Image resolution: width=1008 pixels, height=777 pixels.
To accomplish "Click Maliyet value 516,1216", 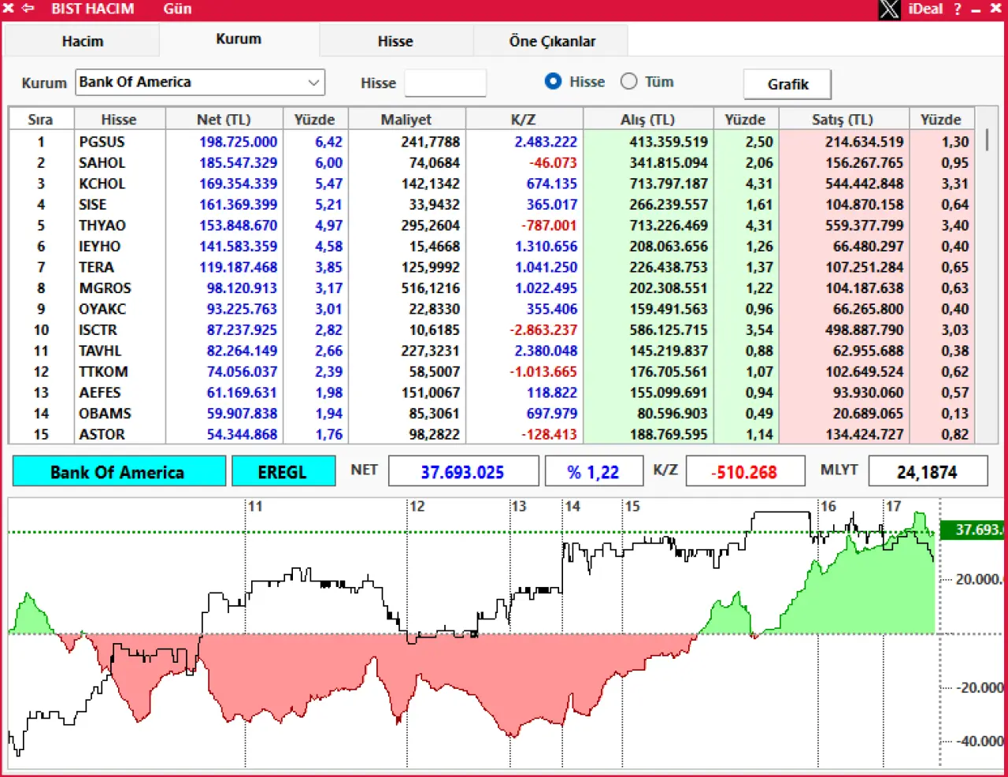I will [x=431, y=288].
